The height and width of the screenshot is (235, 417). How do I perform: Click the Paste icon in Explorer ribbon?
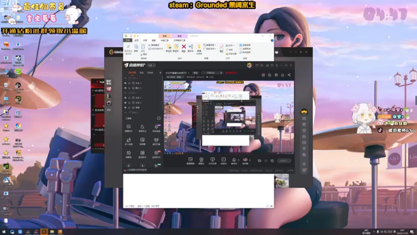[143, 47]
